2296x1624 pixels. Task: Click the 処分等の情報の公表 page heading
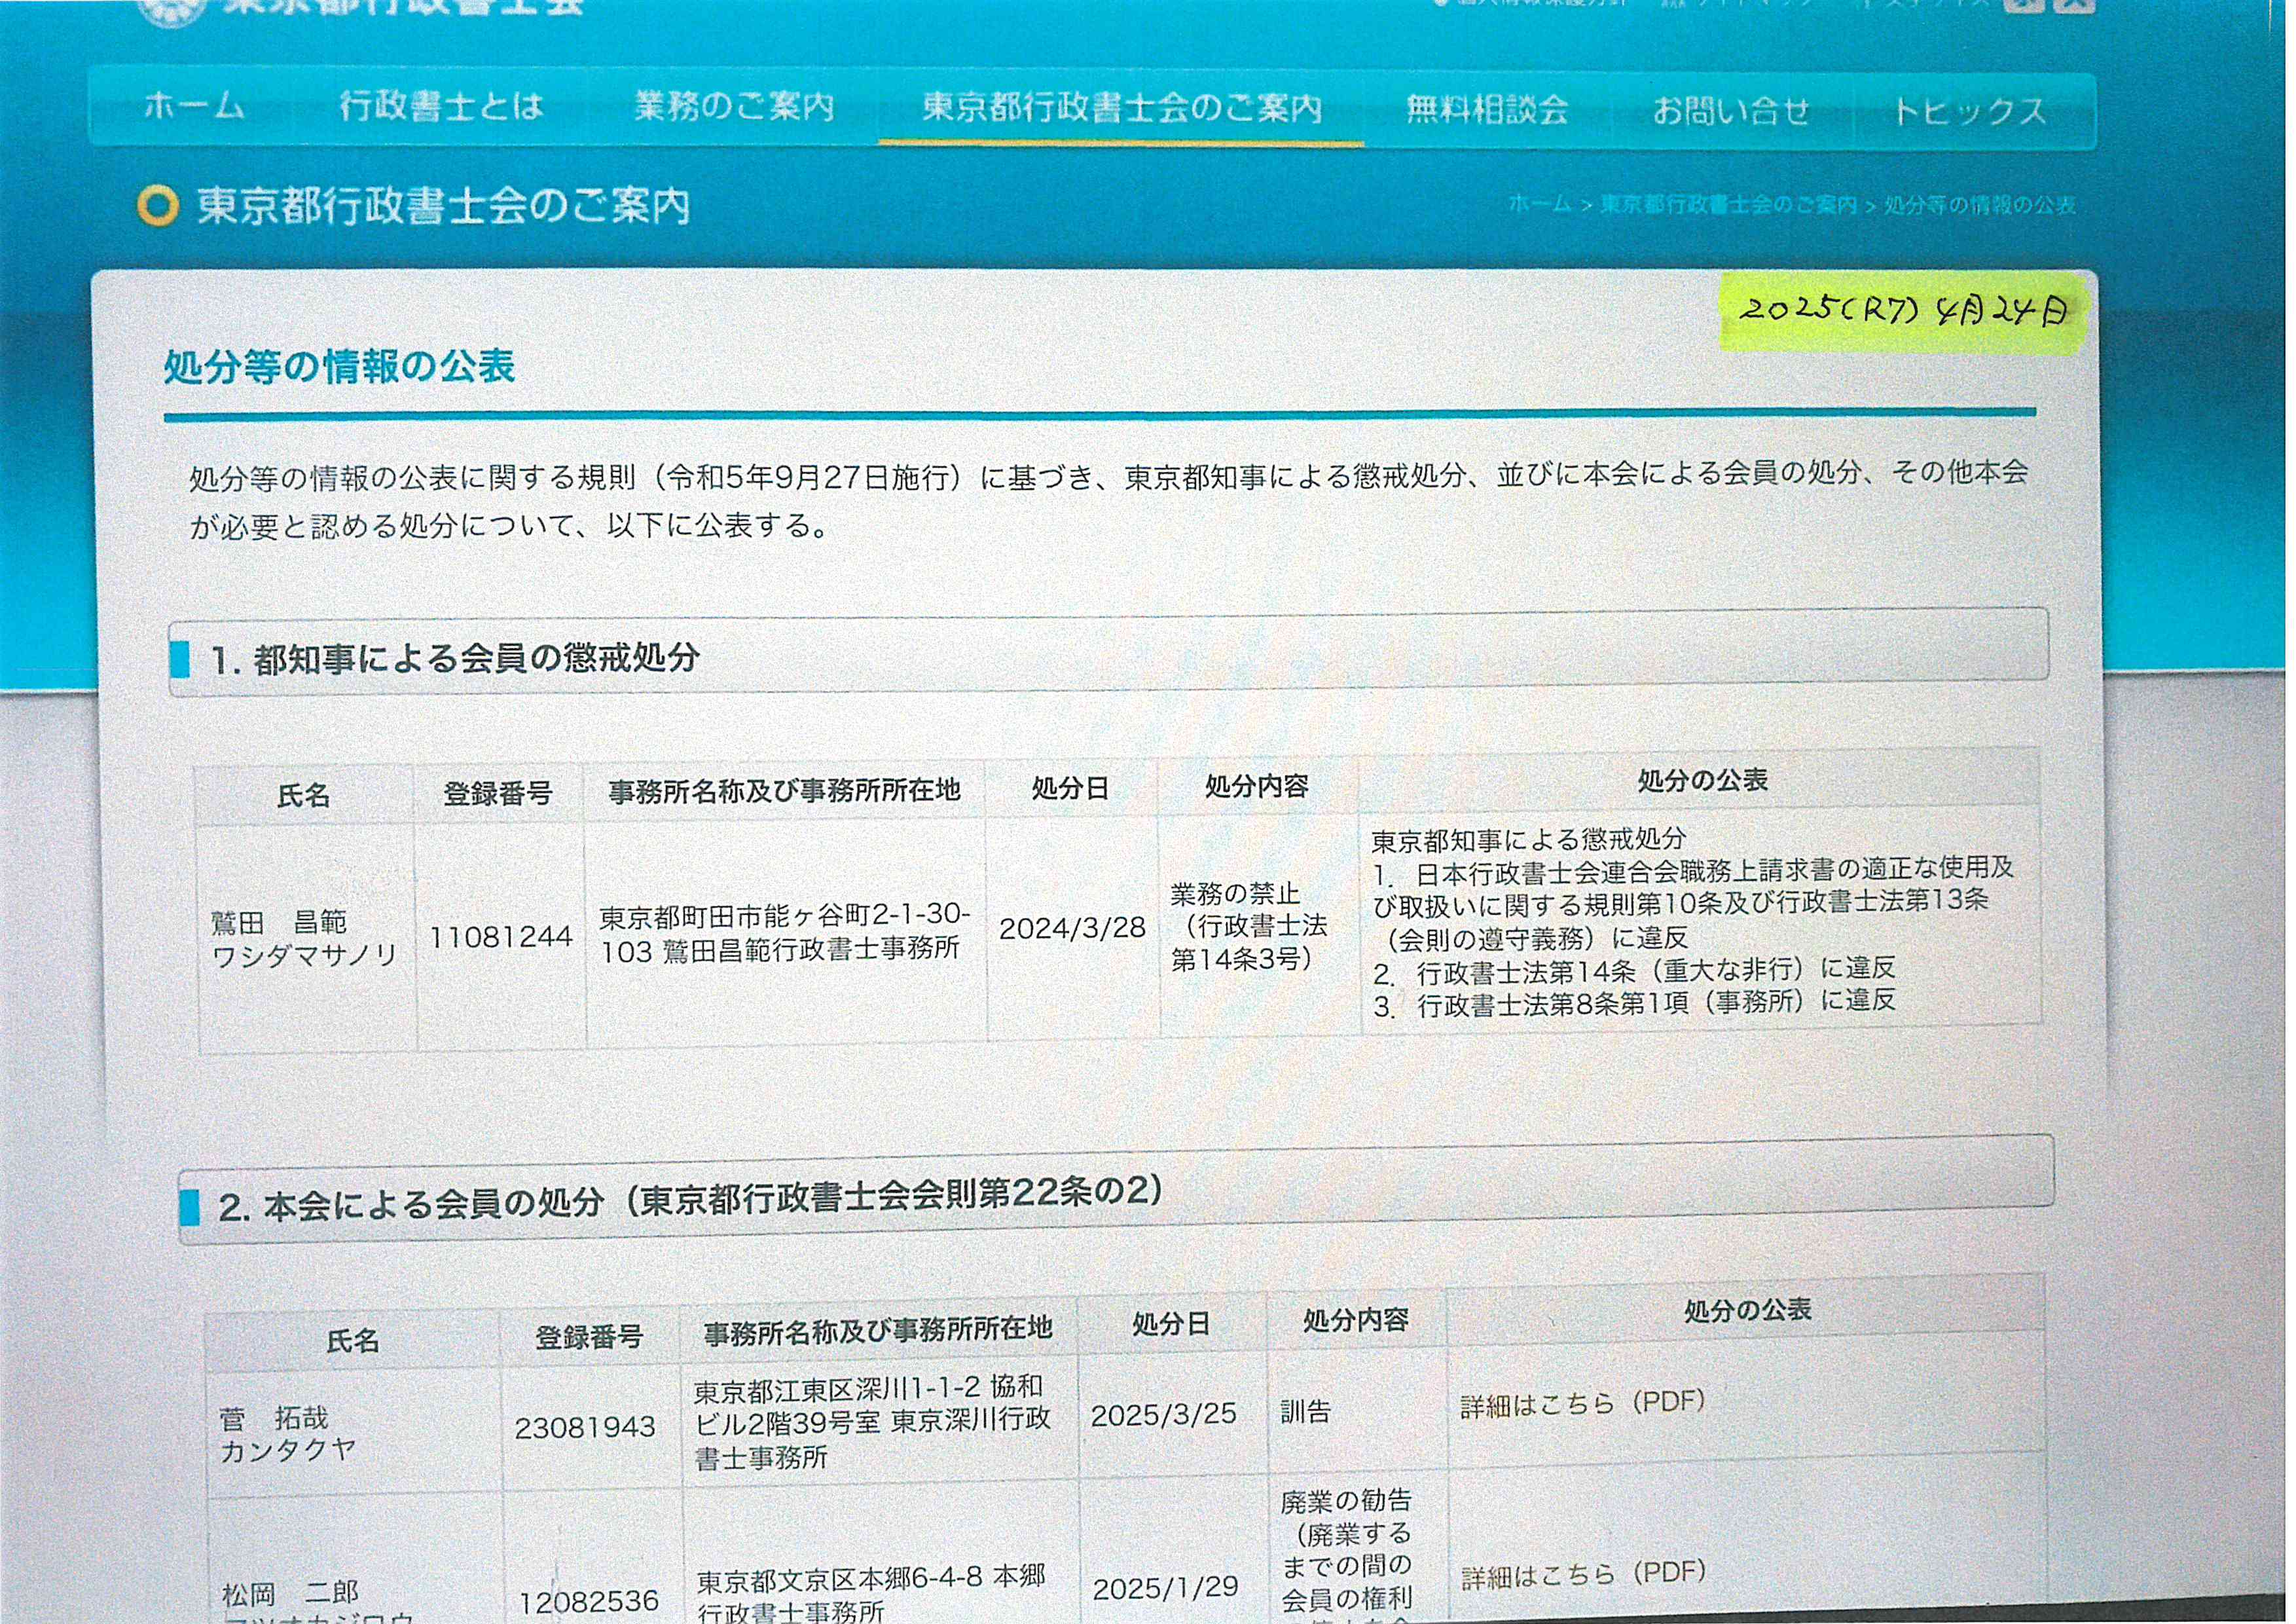point(339,367)
